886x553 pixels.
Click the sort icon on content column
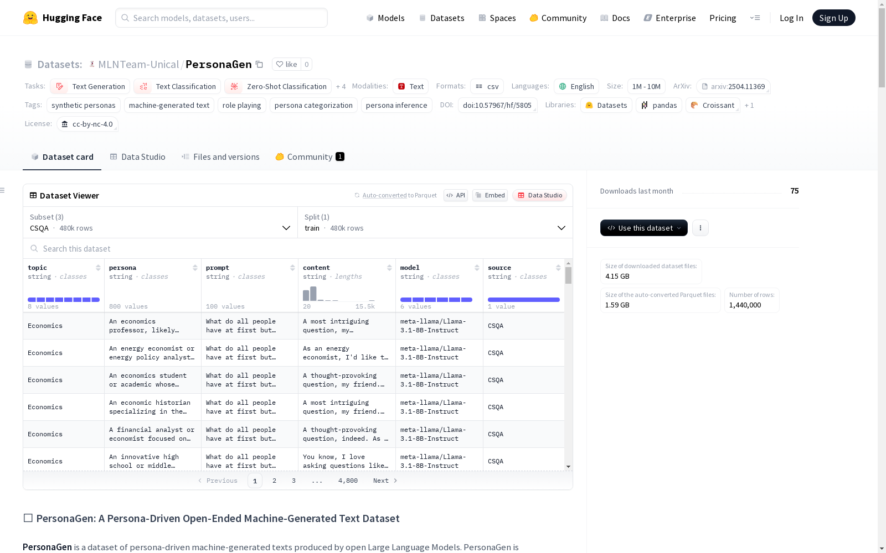point(389,268)
